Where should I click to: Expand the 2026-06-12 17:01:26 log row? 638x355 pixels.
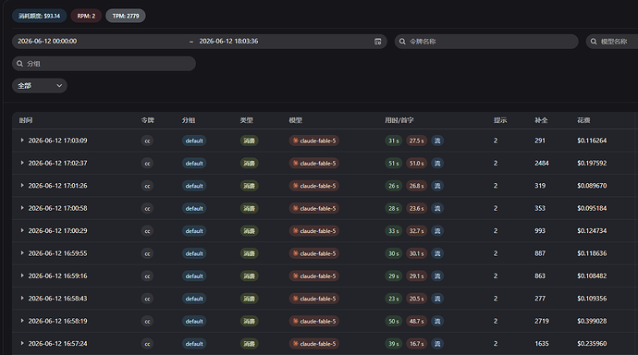[22, 186]
